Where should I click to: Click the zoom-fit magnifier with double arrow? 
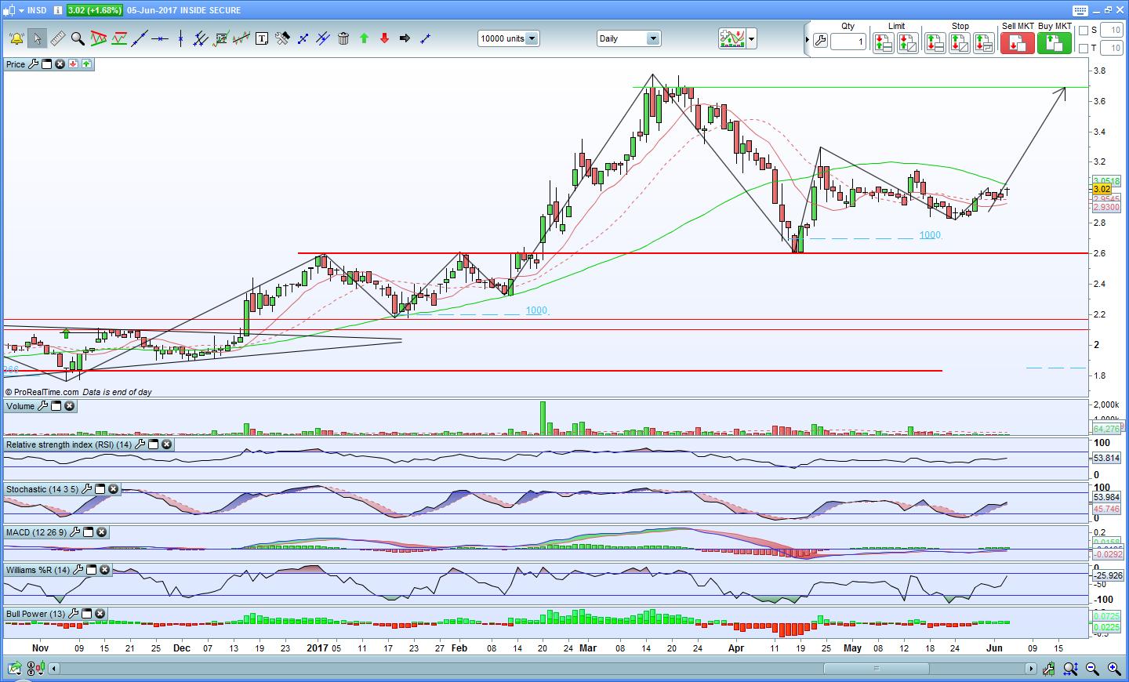[x=1070, y=669]
